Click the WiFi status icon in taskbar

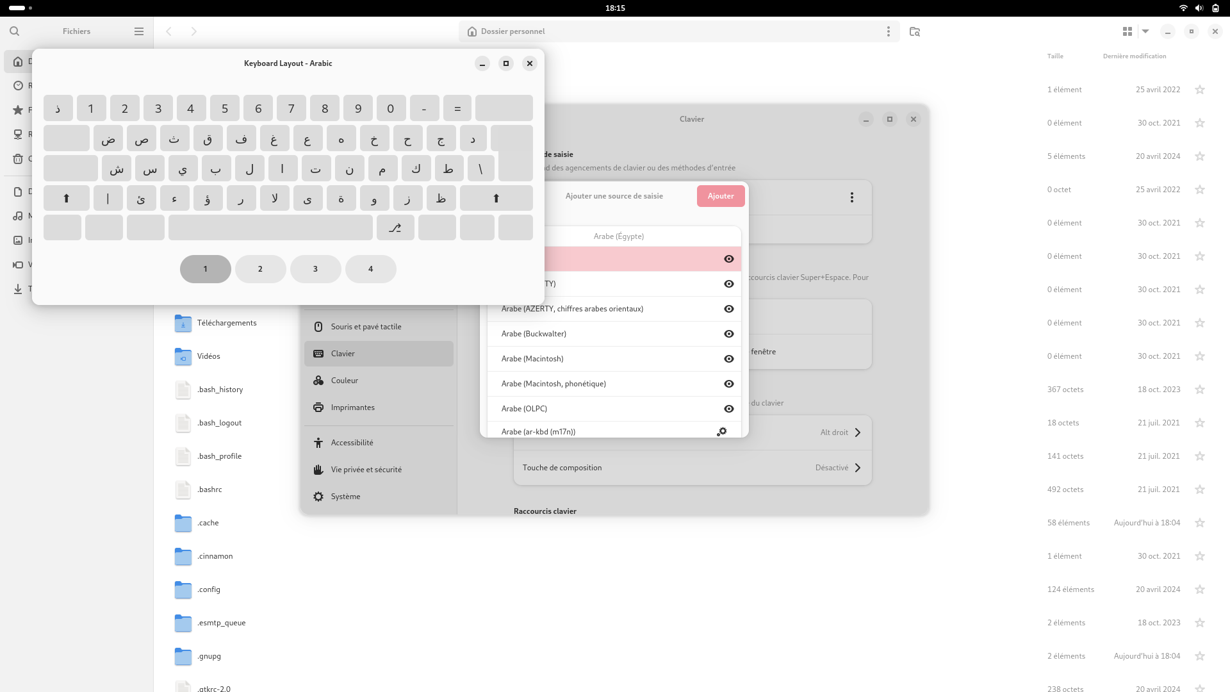point(1183,8)
